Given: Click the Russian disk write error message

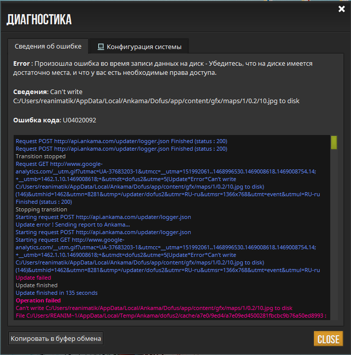Looking at the screenshot, I should pos(163,68).
